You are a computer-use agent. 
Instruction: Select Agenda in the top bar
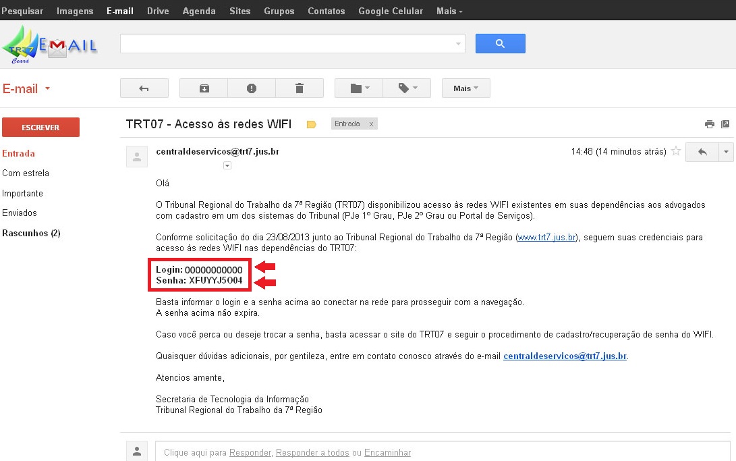(x=199, y=11)
